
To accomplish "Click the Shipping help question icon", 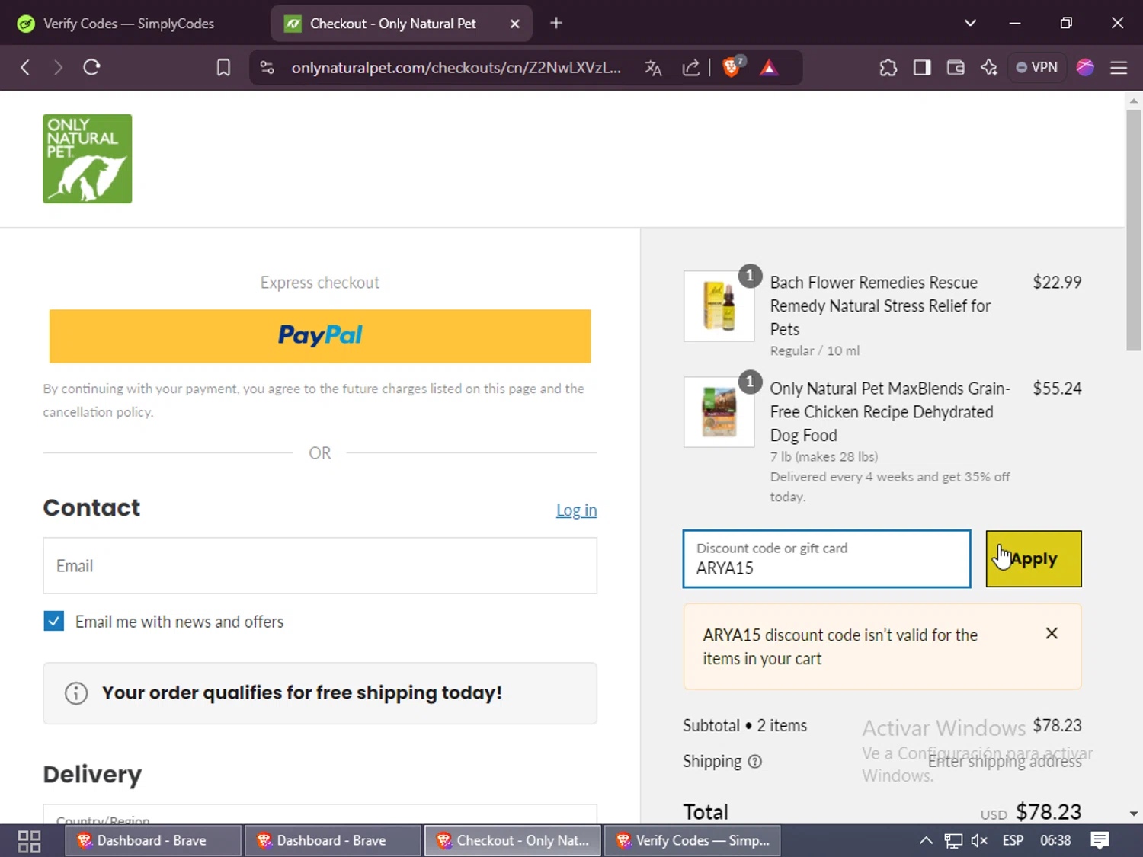I will coord(754,761).
